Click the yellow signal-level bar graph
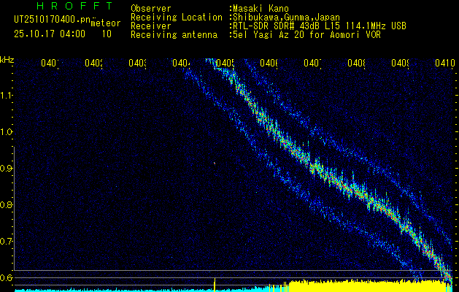 (366, 286)
